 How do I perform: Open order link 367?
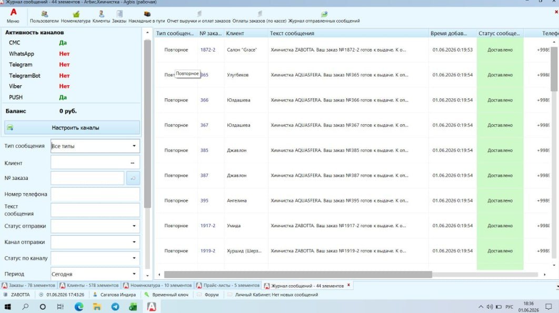click(204, 125)
